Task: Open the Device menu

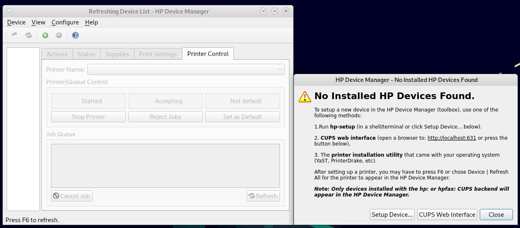Action: pos(16,22)
